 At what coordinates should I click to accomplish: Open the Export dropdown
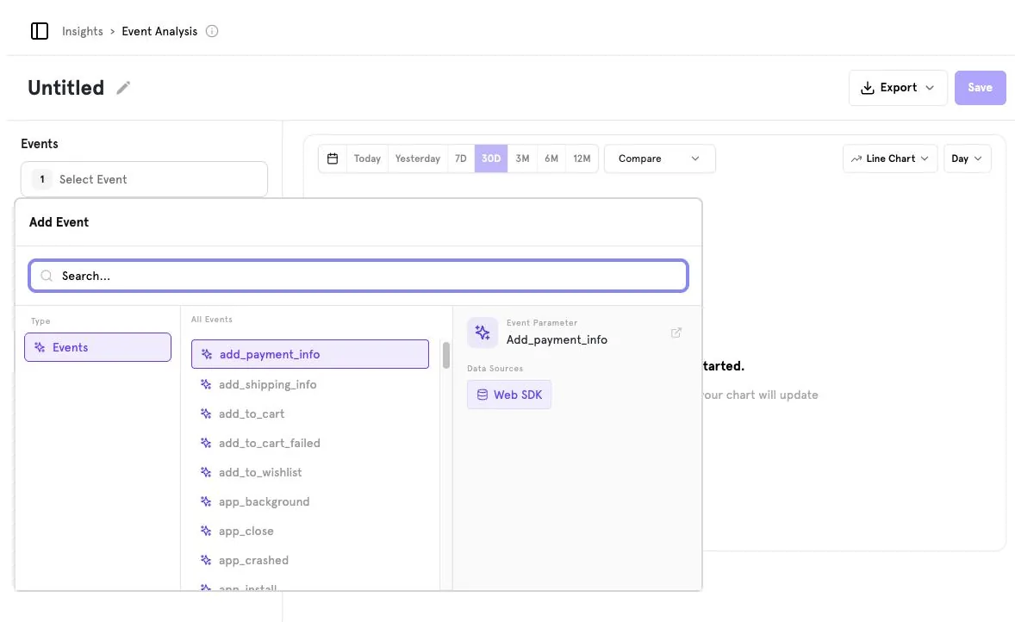click(x=898, y=87)
